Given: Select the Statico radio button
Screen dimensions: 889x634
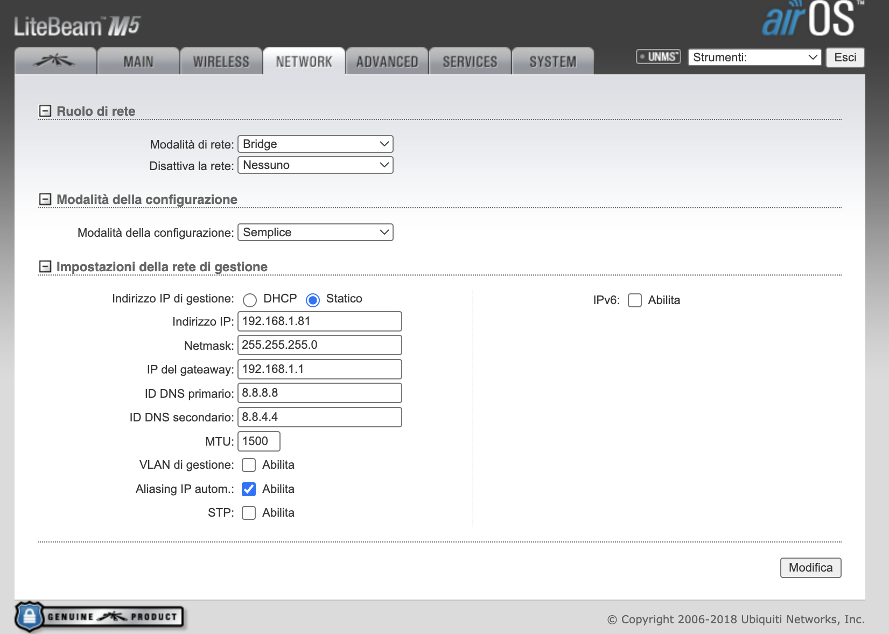Looking at the screenshot, I should 313,300.
